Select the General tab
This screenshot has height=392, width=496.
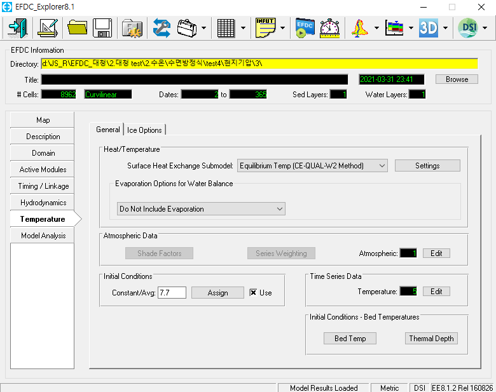pos(108,130)
